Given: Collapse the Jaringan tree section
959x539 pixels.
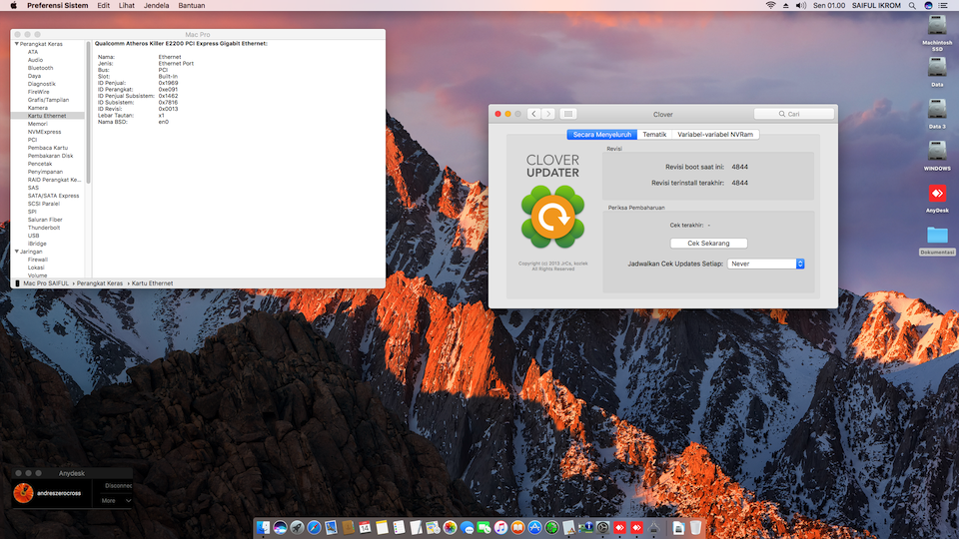Looking at the screenshot, I should (x=17, y=252).
